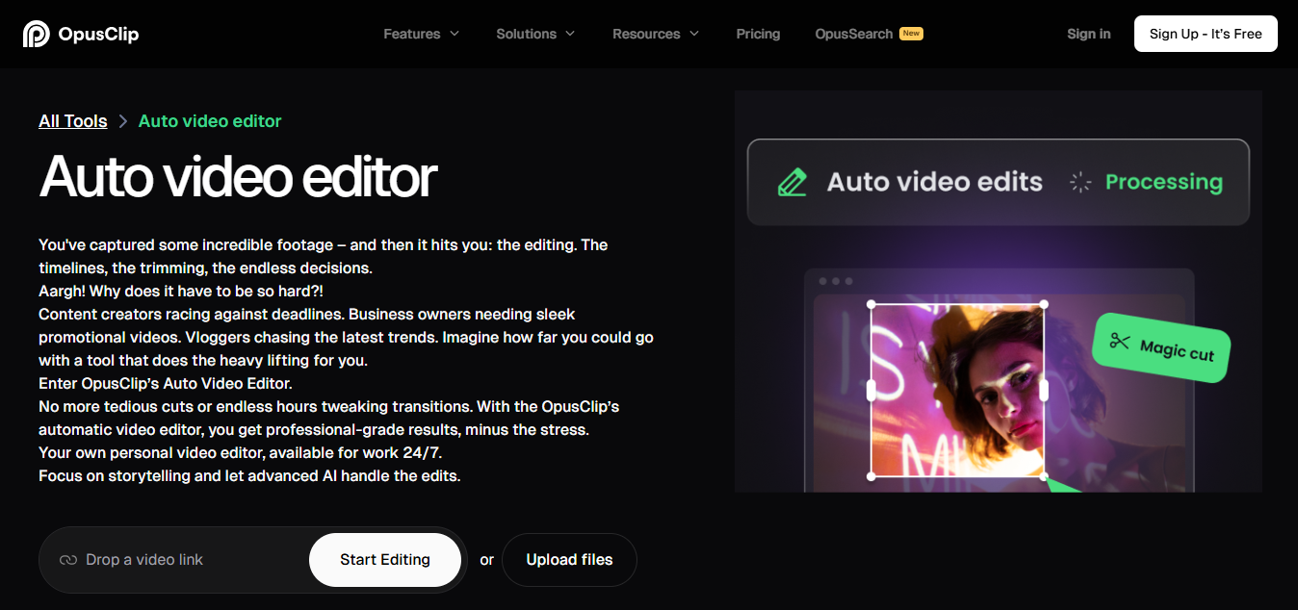The height and width of the screenshot is (610, 1298).
Task: Expand the Solutions menu
Action: (x=534, y=34)
